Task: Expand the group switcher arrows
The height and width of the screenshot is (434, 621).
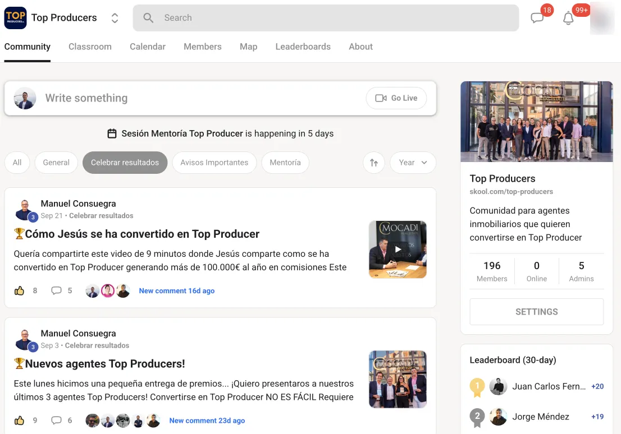Action: tap(115, 18)
